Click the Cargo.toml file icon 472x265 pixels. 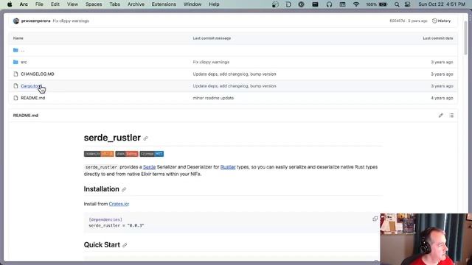coord(15,86)
